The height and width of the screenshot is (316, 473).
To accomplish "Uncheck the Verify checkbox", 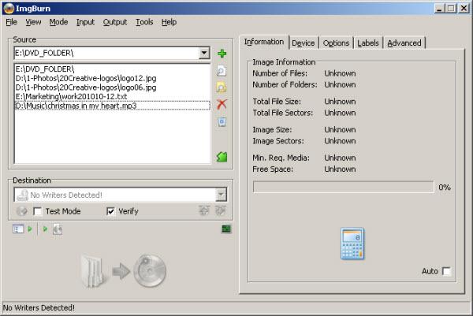I will click(x=110, y=211).
